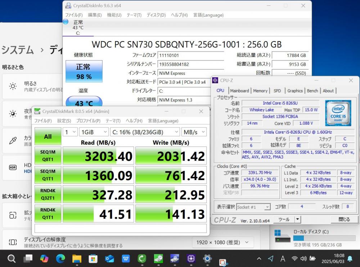Click the IME input mode A indicator
The width and height of the screenshot is (360, 267).
[x=283, y=259]
